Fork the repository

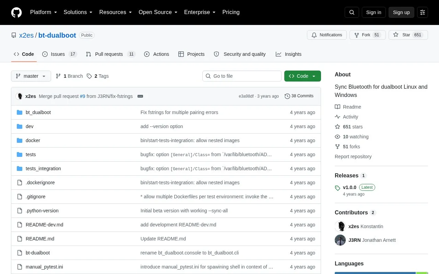click(x=368, y=35)
